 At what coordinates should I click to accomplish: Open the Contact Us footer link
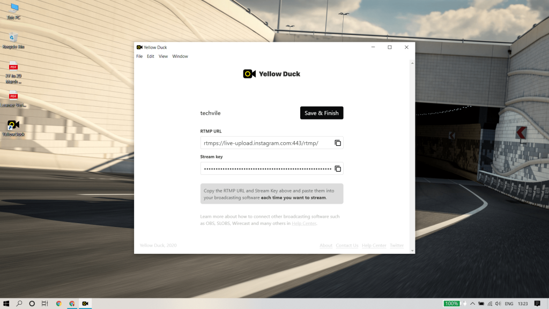[x=347, y=245]
